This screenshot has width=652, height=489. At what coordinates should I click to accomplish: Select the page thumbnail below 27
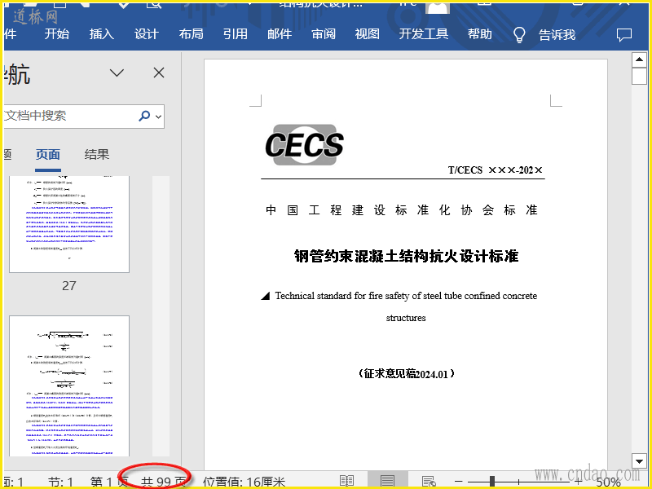tap(69, 385)
